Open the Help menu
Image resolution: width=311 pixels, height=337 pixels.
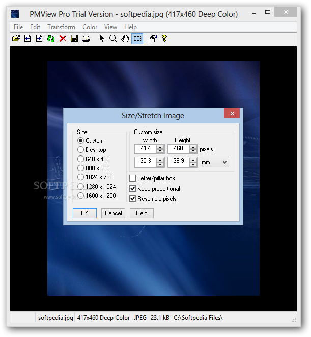pyautogui.click(x=130, y=27)
